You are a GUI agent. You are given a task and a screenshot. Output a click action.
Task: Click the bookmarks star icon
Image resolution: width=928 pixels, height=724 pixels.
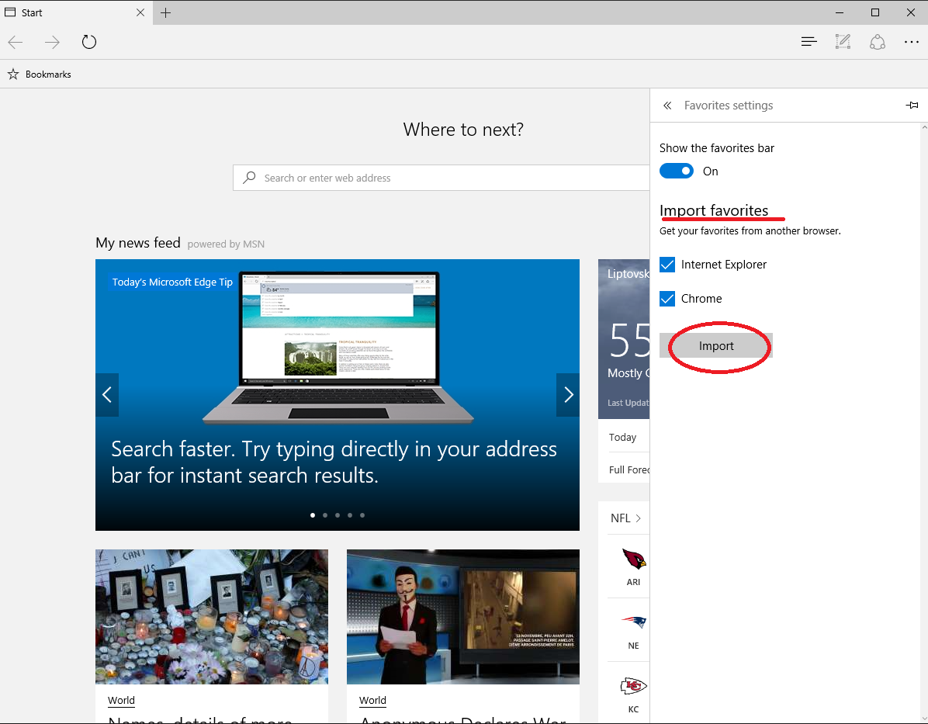coord(13,74)
